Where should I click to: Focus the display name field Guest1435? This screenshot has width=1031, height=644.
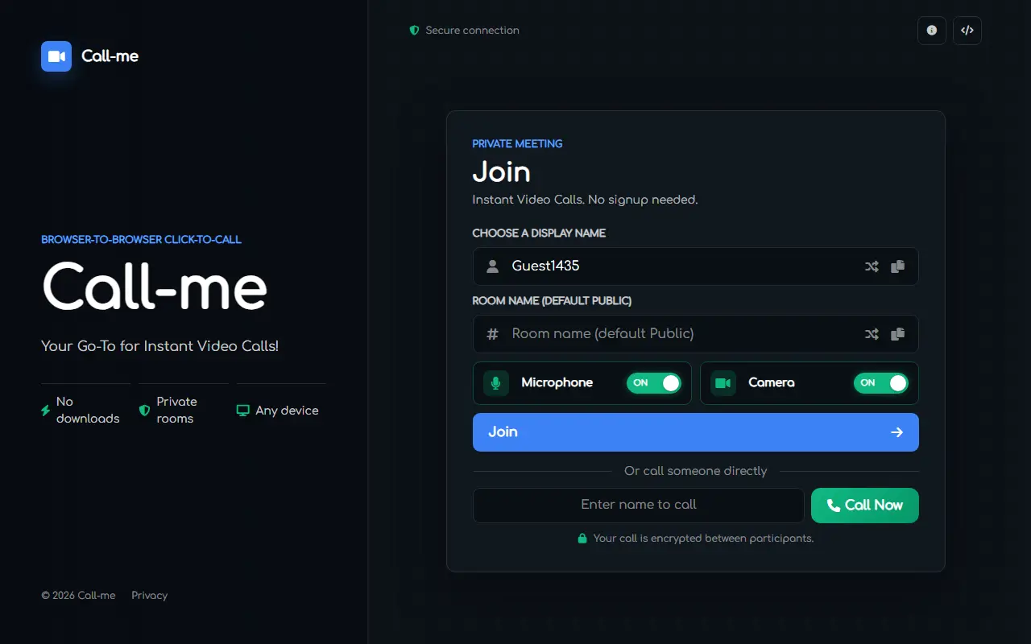click(x=696, y=266)
